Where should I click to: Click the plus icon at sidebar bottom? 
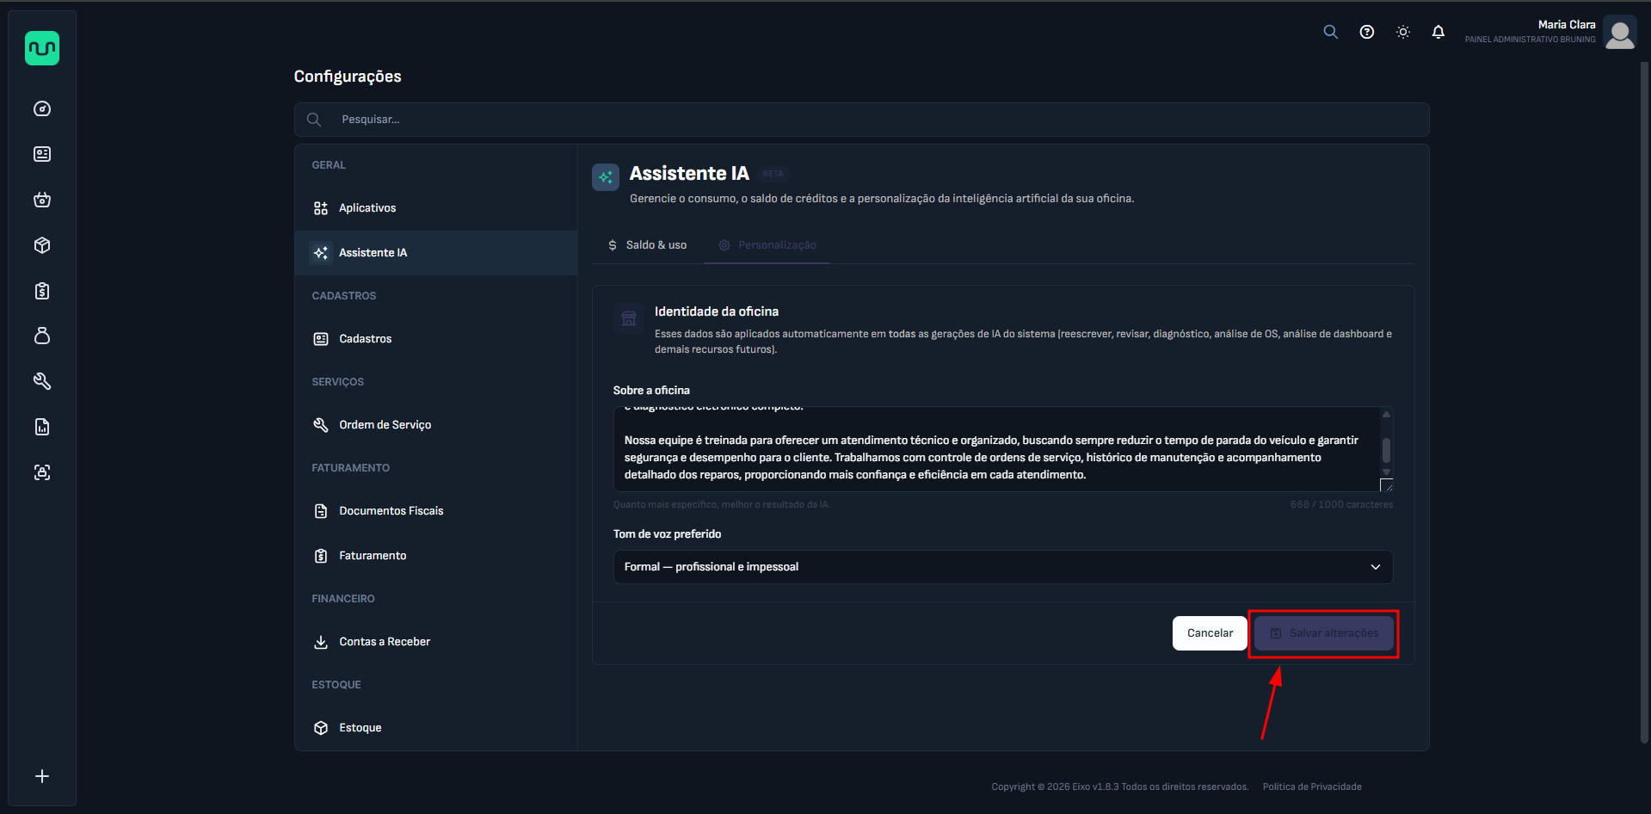[42, 776]
